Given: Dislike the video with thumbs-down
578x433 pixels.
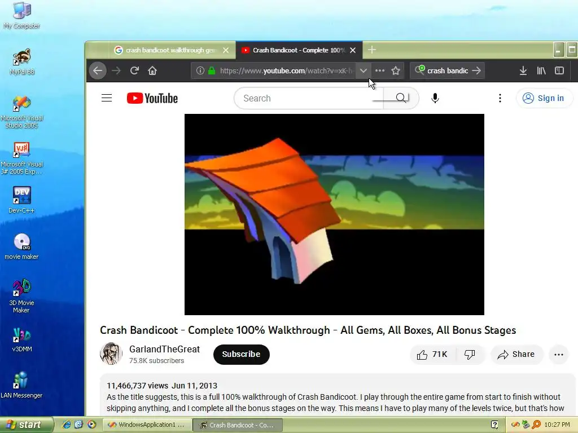Looking at the screenshot, I should coord(470,354).
